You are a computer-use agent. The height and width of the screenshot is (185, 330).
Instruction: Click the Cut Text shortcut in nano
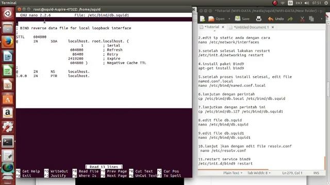pyautogui.click(x=141, y=171)
